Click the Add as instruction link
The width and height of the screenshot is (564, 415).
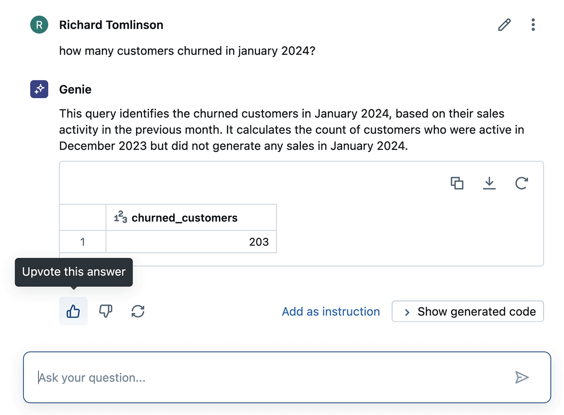click(x=330, y=312)
